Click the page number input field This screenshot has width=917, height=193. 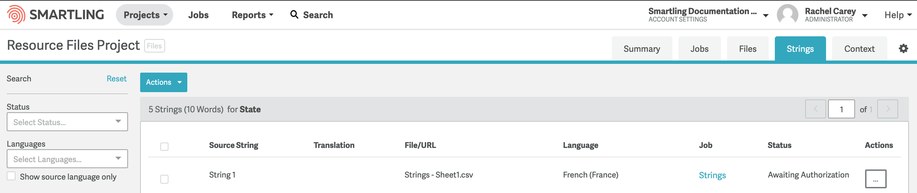(841, 109)
